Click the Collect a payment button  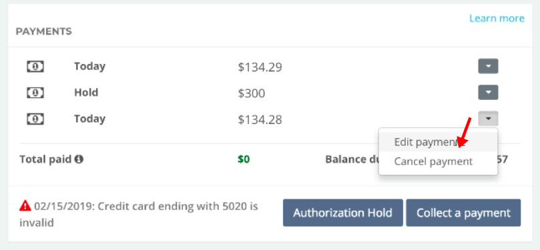pos(463,213)
